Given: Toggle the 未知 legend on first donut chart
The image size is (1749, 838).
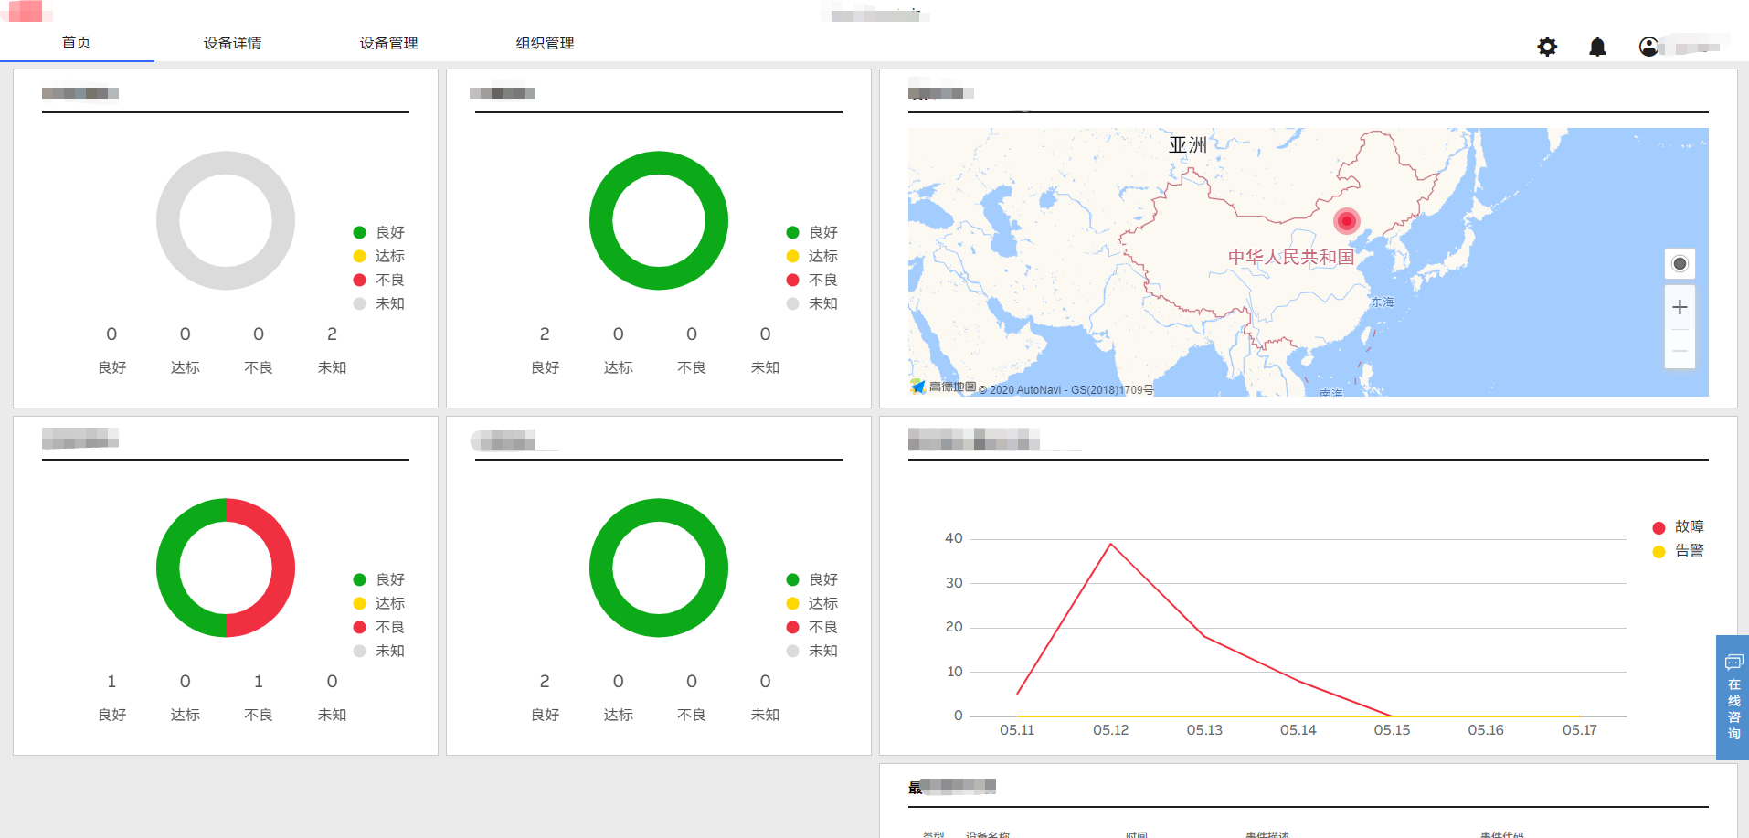Looking at the screenshot, I should point(380,303).
